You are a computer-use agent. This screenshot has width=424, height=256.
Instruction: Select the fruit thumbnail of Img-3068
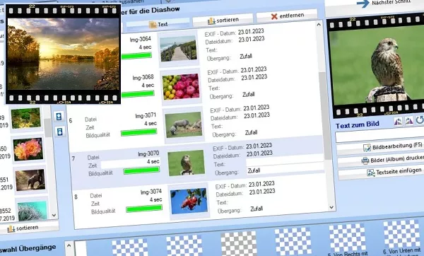pyautogui.click(x=181, y=86)
